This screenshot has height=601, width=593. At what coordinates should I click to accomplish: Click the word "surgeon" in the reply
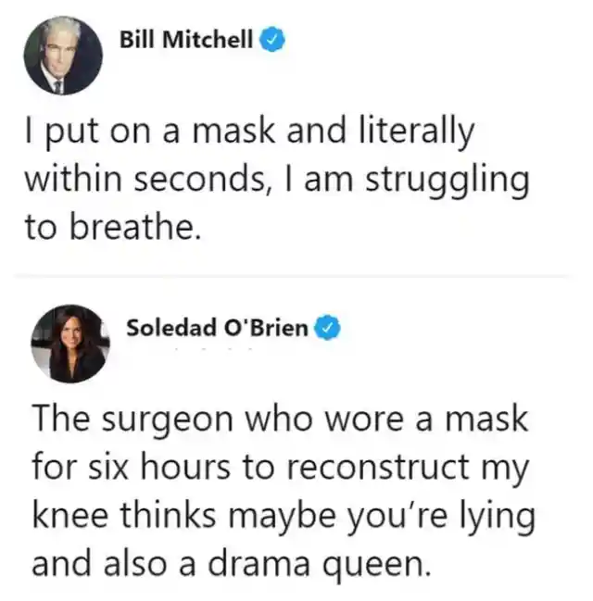168,420
